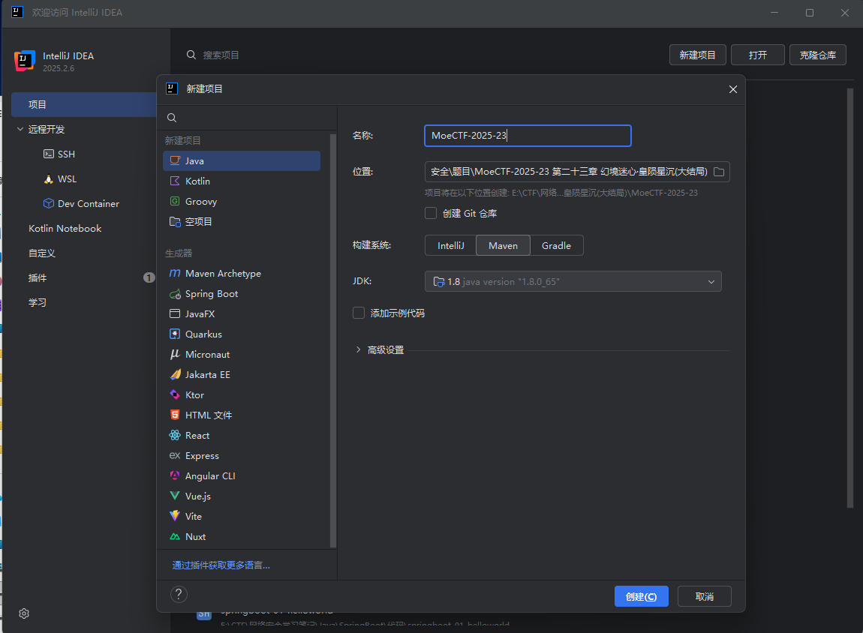Image resolution: width=863 pixels, height=633 pixels.
Task: Open the 通过插件获取更多语言 link
Action: [x=221, y=565]
